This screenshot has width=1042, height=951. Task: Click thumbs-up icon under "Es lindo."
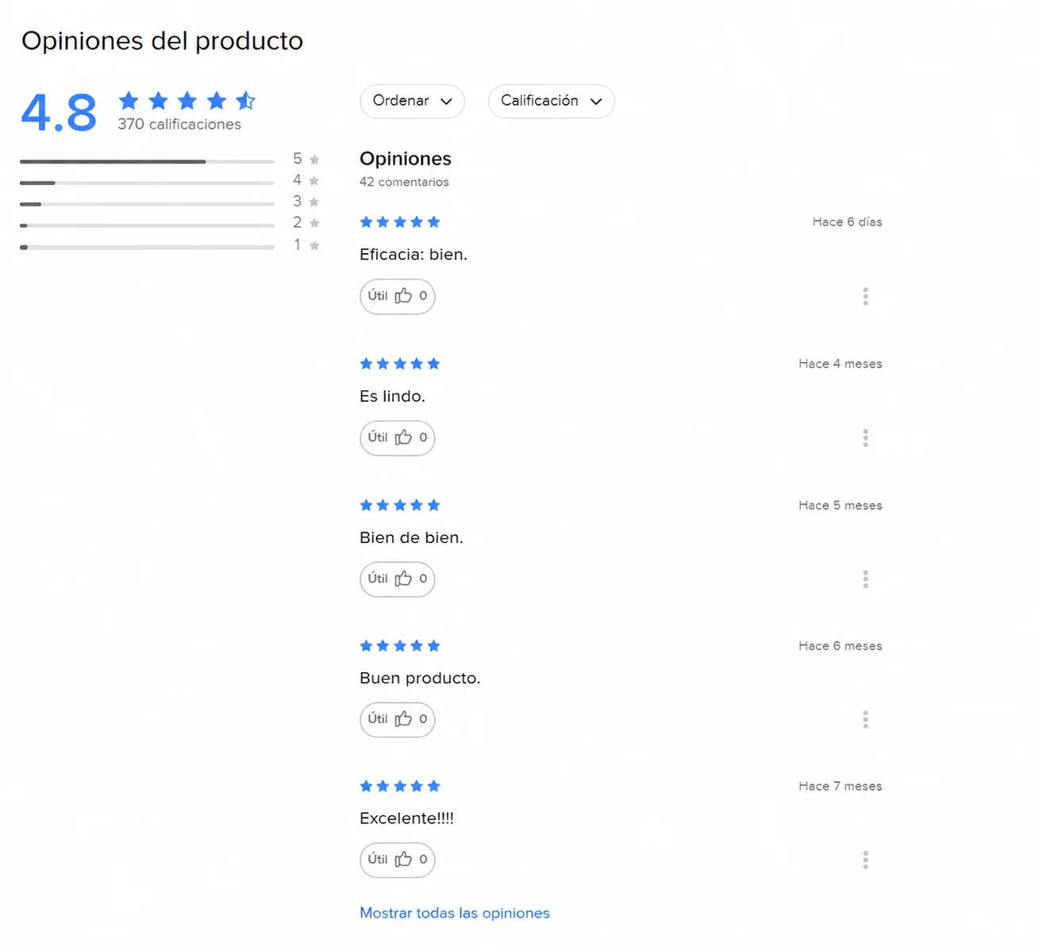coord(403,437)
